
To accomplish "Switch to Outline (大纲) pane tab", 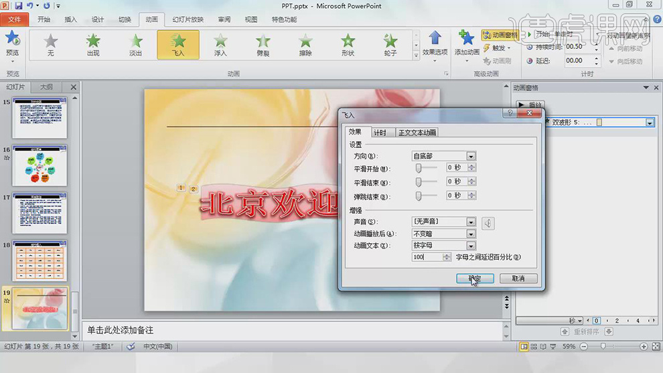I will [x=46, y=87].
